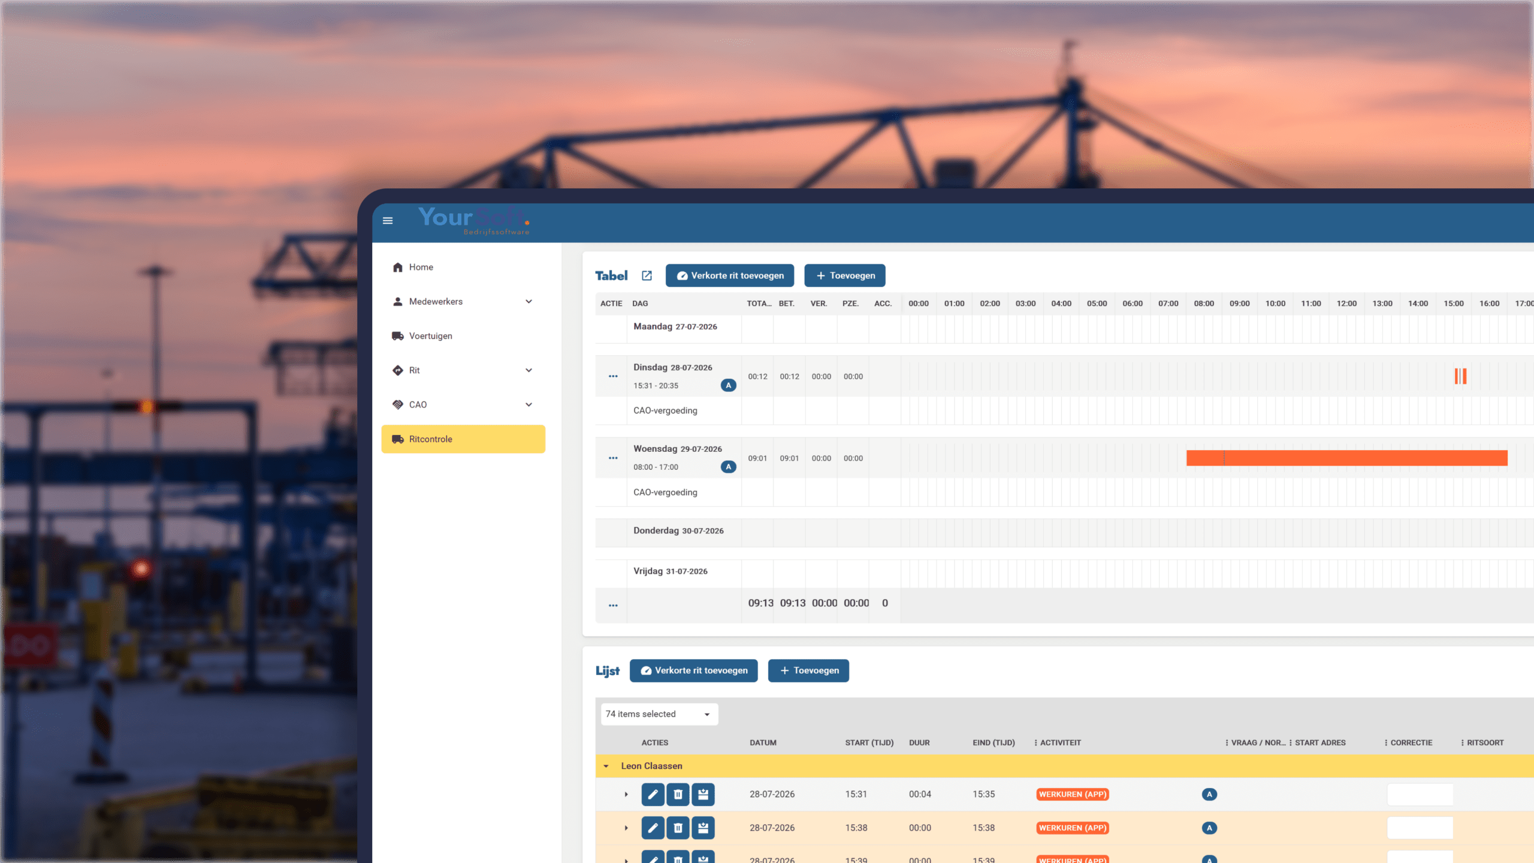Click the Lijst section heading
The width and height of the screenshot is (1534, 863).
click(608, 671)
